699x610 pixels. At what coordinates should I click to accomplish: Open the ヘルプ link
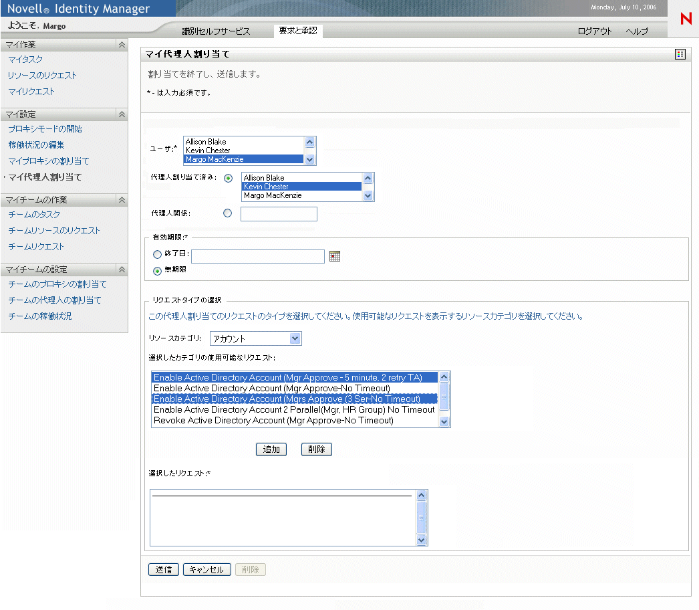[x=637, y=31]
